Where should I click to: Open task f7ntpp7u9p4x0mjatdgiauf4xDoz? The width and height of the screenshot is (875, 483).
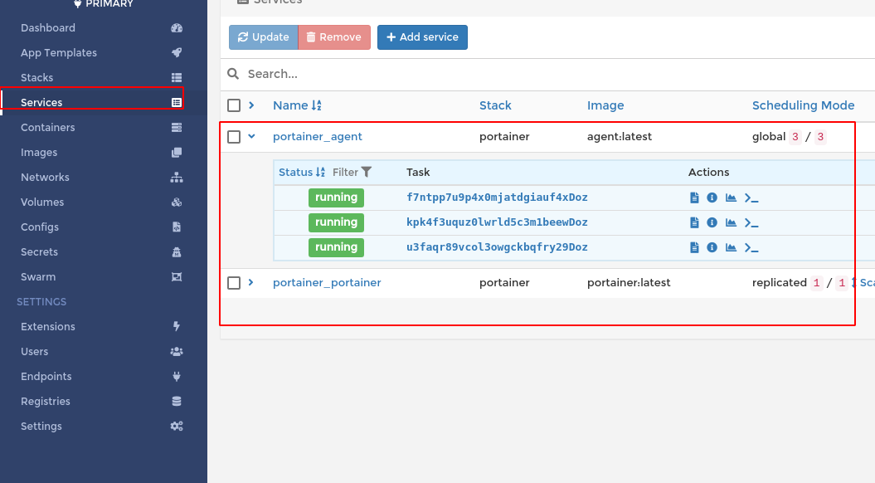click(x=497, y=198)
